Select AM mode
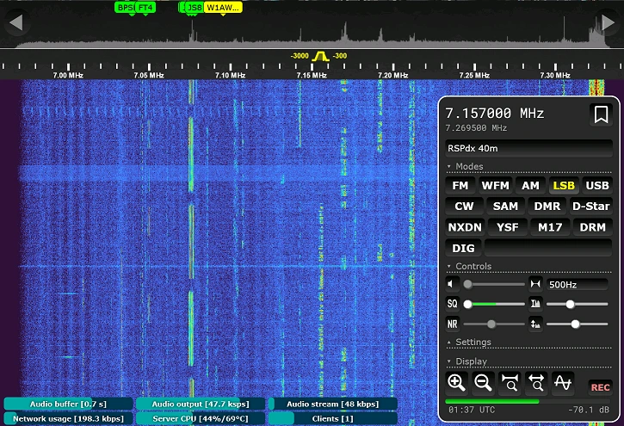Screen dimensions: 624x426 point(530,185)
